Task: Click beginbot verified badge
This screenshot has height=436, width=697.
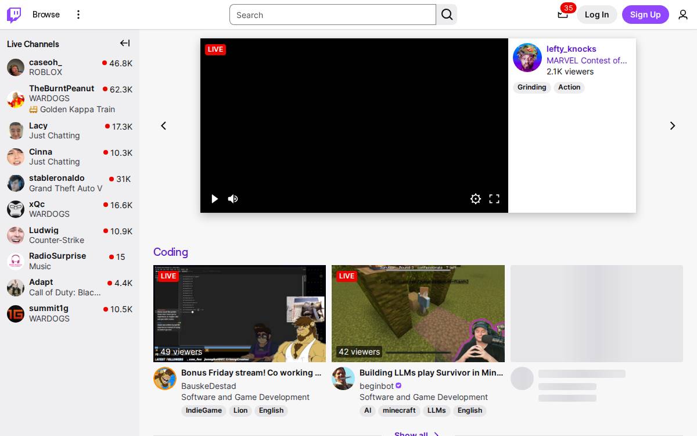Action: (x=398, y=386)
